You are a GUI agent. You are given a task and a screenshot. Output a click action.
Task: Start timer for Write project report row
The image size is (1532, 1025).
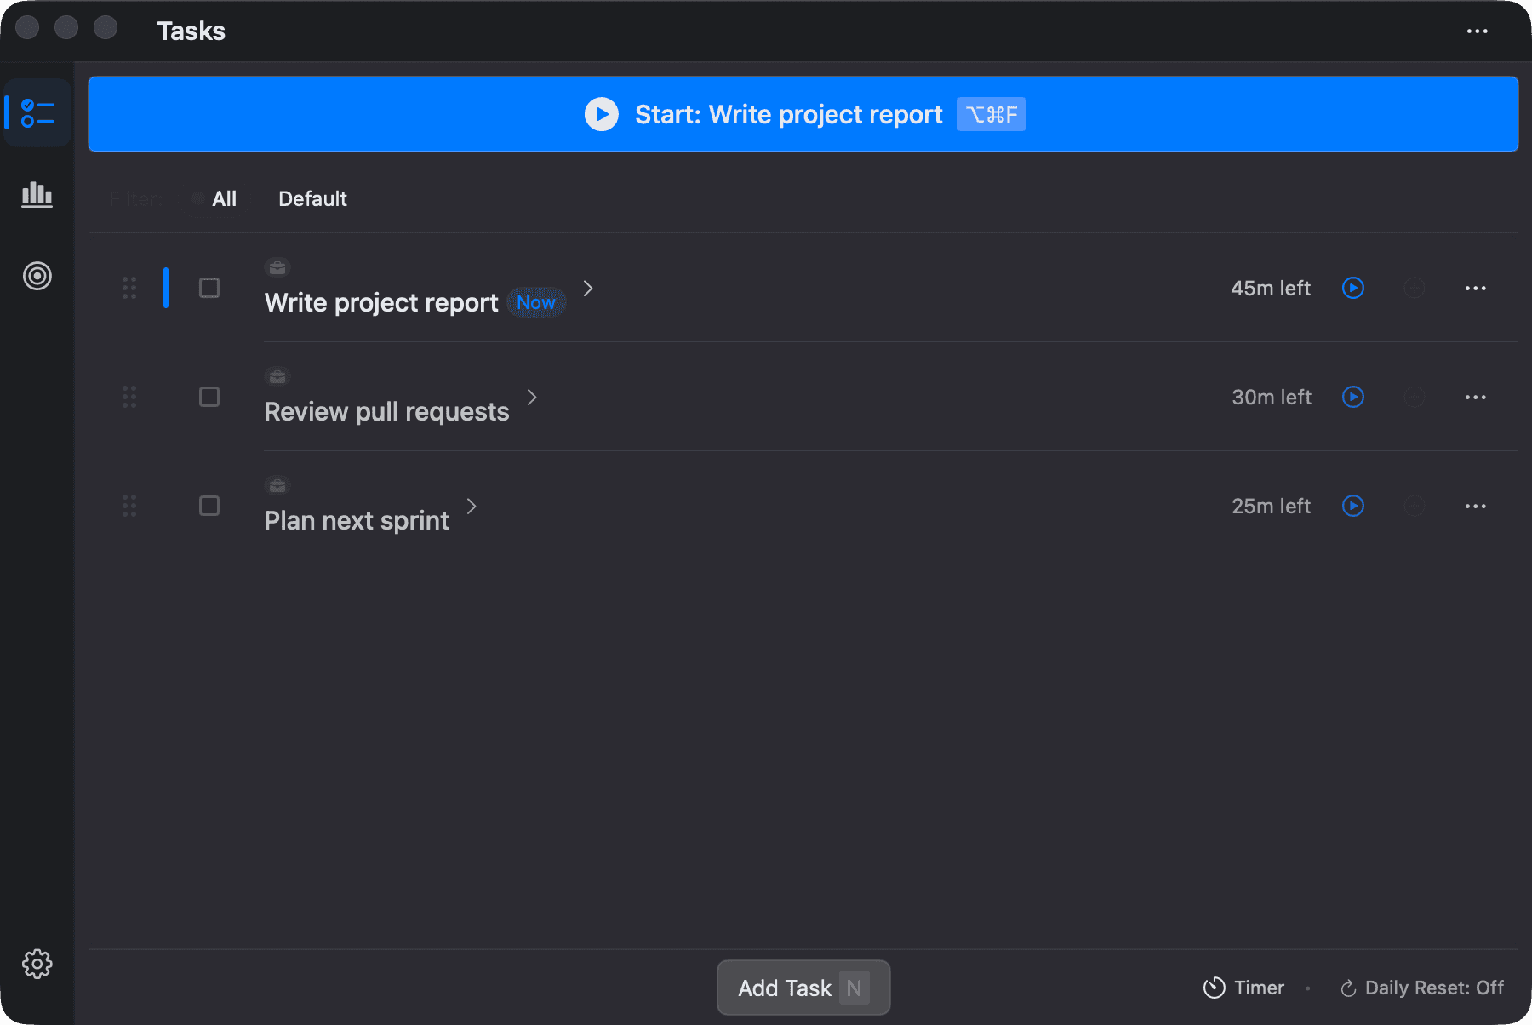[1353, 288]
